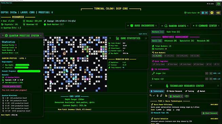Expand the Command Center panel arrow

pos(193,26)
